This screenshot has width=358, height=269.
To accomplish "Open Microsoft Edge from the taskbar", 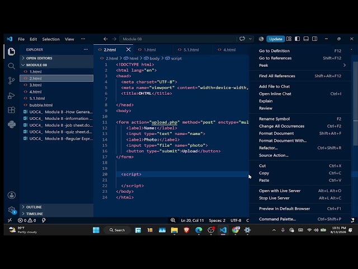I will [199, 230].
